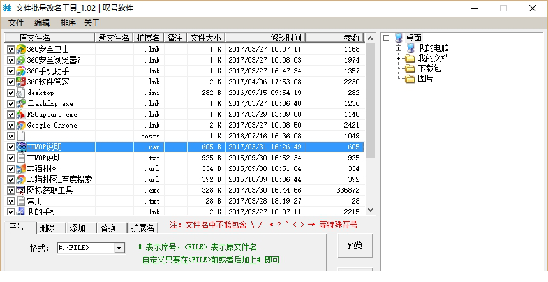548x282 pixels.
Task: Click the ITMOP说明 rar archive icon
Action: [x=21, y=147]
